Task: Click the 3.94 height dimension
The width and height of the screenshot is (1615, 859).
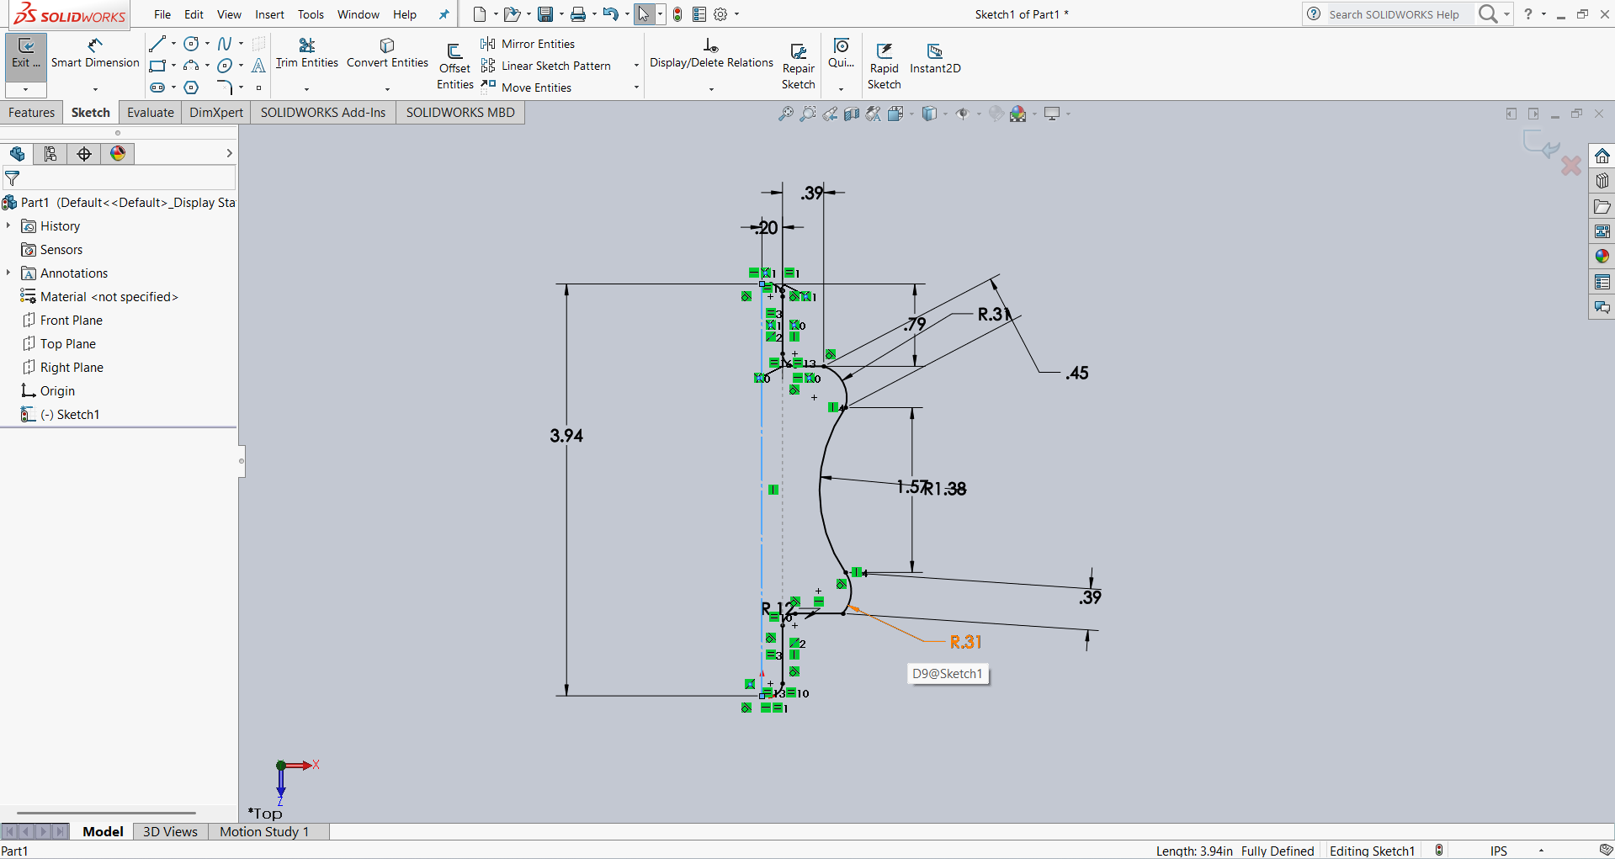Action: pyautogui.click(x=566, y=435)
